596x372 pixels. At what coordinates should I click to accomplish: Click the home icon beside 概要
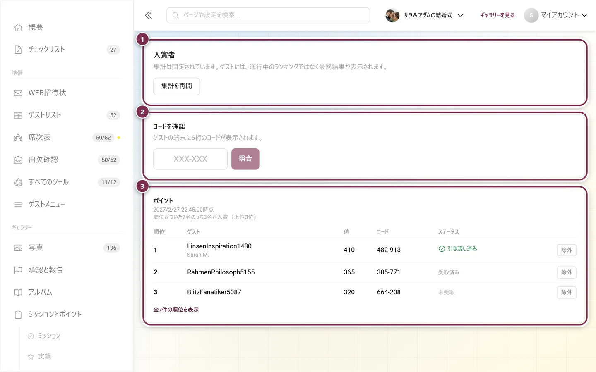click(x=18, y=27)
